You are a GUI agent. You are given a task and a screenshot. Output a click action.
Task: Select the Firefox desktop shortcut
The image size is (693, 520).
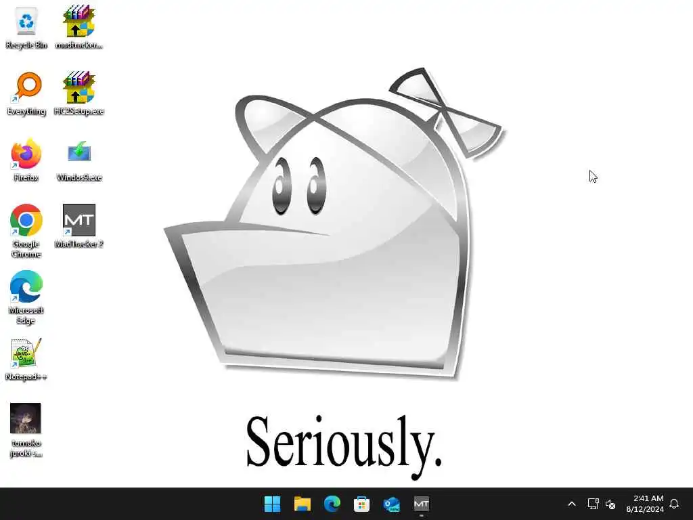26,160
